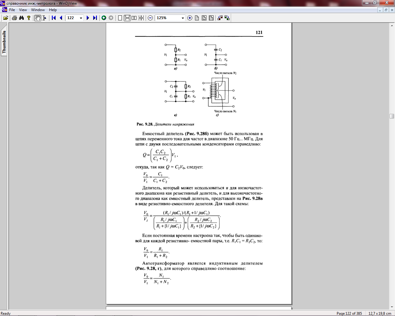Screen dimensions: 395x316
Task: Minimize the WinDjView main window
Action: coord(367,3)
